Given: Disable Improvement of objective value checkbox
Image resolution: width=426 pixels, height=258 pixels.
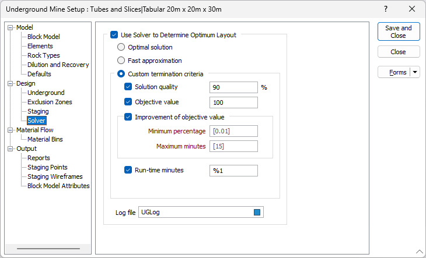Looking at the screenshot, I should point(128,117).
